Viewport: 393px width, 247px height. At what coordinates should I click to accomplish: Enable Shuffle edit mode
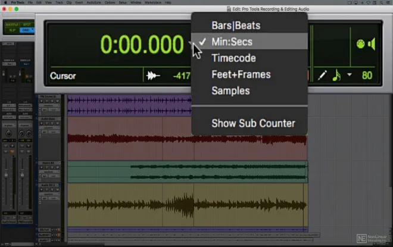pos(12,24)
